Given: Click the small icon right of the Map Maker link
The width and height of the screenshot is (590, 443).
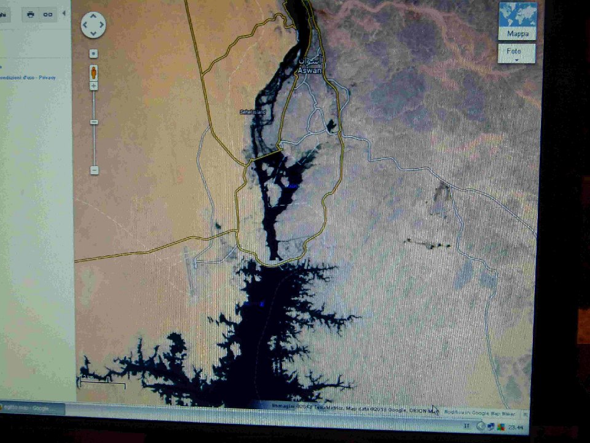Looking at the screenshot, I should 525,414.
